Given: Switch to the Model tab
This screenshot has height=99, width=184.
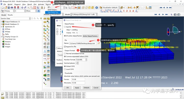Looking at the screenshot, I should (x=4, y=15).
